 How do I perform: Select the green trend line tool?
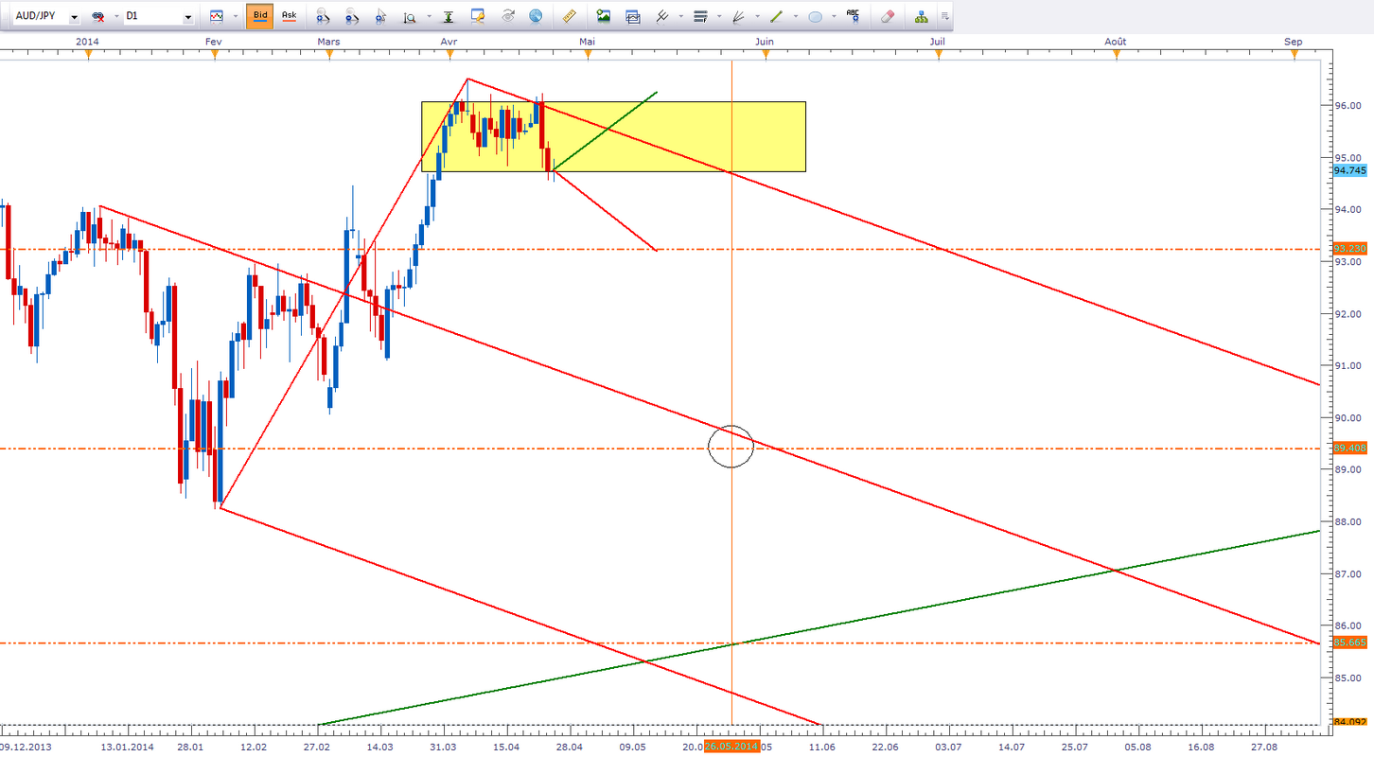point(777,16)
